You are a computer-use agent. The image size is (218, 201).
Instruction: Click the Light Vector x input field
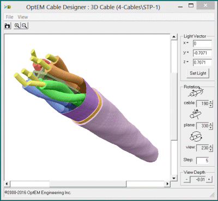[x=202, y=44]
